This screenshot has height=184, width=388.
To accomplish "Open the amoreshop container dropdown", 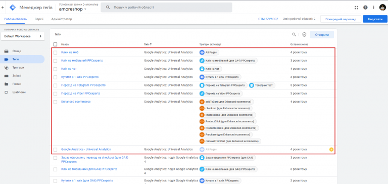I will 73,9.
